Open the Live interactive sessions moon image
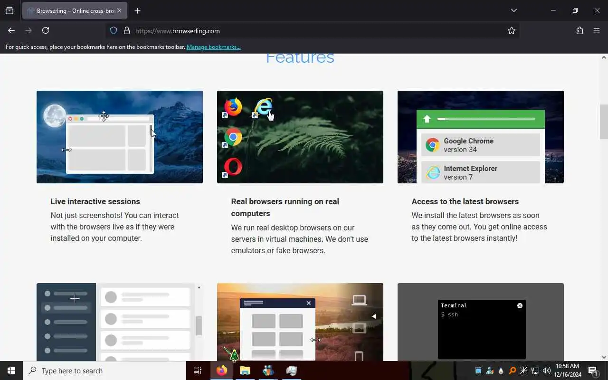Screen dimensions: 608x380 120,137
